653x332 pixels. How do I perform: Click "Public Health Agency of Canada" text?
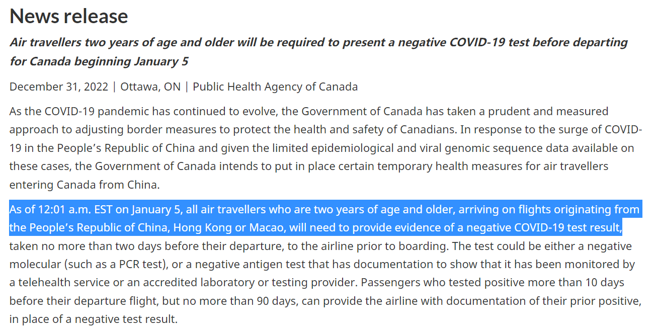coord(275,87)
